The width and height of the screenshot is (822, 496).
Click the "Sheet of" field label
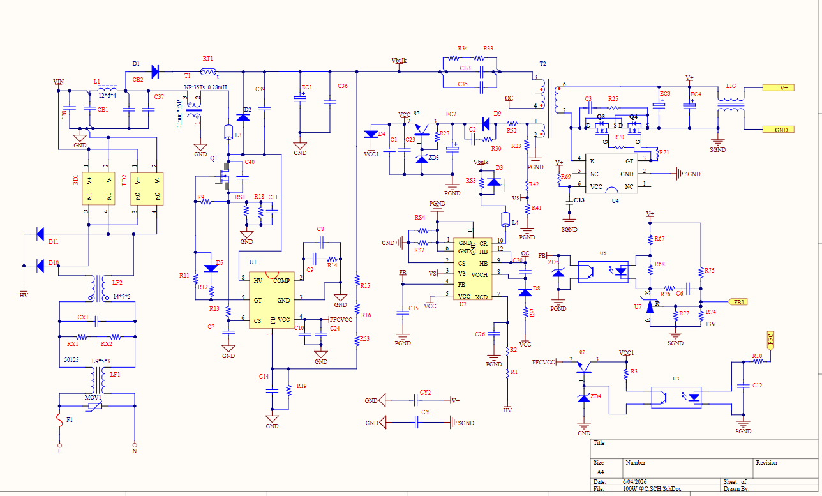pyautogui.click(x=735, y=481)
